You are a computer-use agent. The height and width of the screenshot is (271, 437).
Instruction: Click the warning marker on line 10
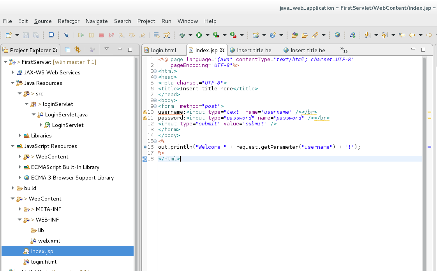coord(144,112)
